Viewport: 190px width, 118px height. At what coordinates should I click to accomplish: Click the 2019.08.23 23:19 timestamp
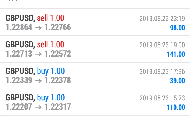[x=162, y=18]
